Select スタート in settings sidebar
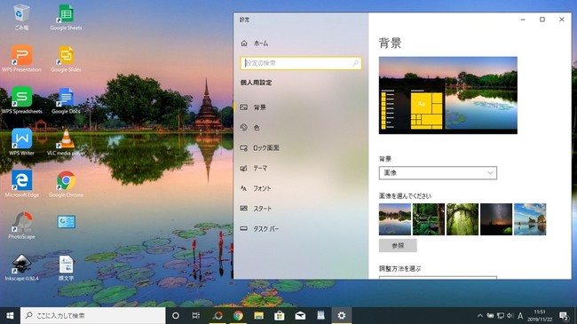 click(301, 209)
